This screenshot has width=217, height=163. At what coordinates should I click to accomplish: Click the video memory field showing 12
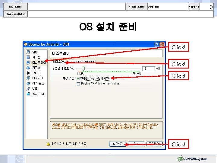148,69
